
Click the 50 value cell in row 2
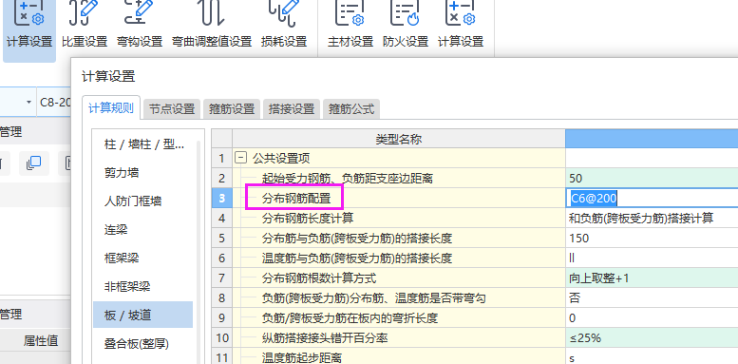pos(652,178)
